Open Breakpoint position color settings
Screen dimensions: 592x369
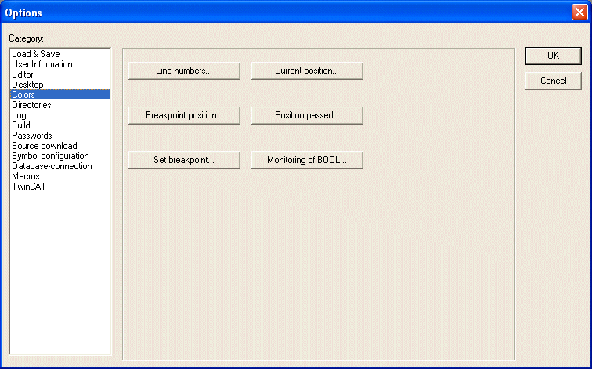(184, 115)
